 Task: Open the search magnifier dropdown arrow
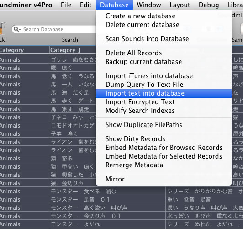click(17, 29)
